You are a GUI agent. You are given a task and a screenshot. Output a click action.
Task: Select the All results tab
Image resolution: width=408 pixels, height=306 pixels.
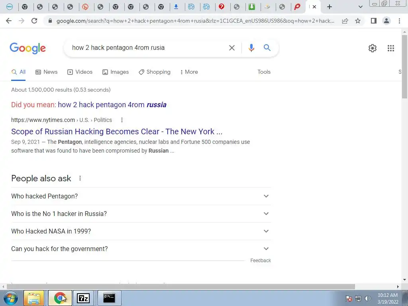18,72
